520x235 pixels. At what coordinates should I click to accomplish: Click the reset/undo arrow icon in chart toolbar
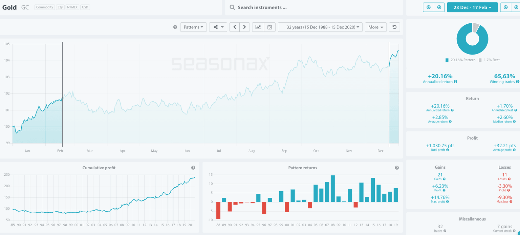pos(394,27)
